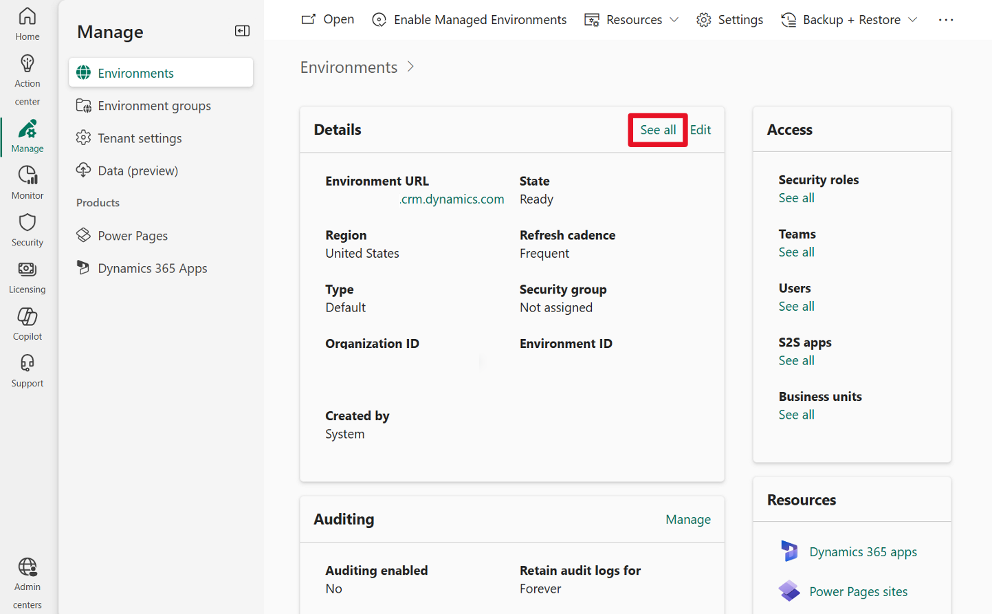Open the Action center

pos(27,72)
